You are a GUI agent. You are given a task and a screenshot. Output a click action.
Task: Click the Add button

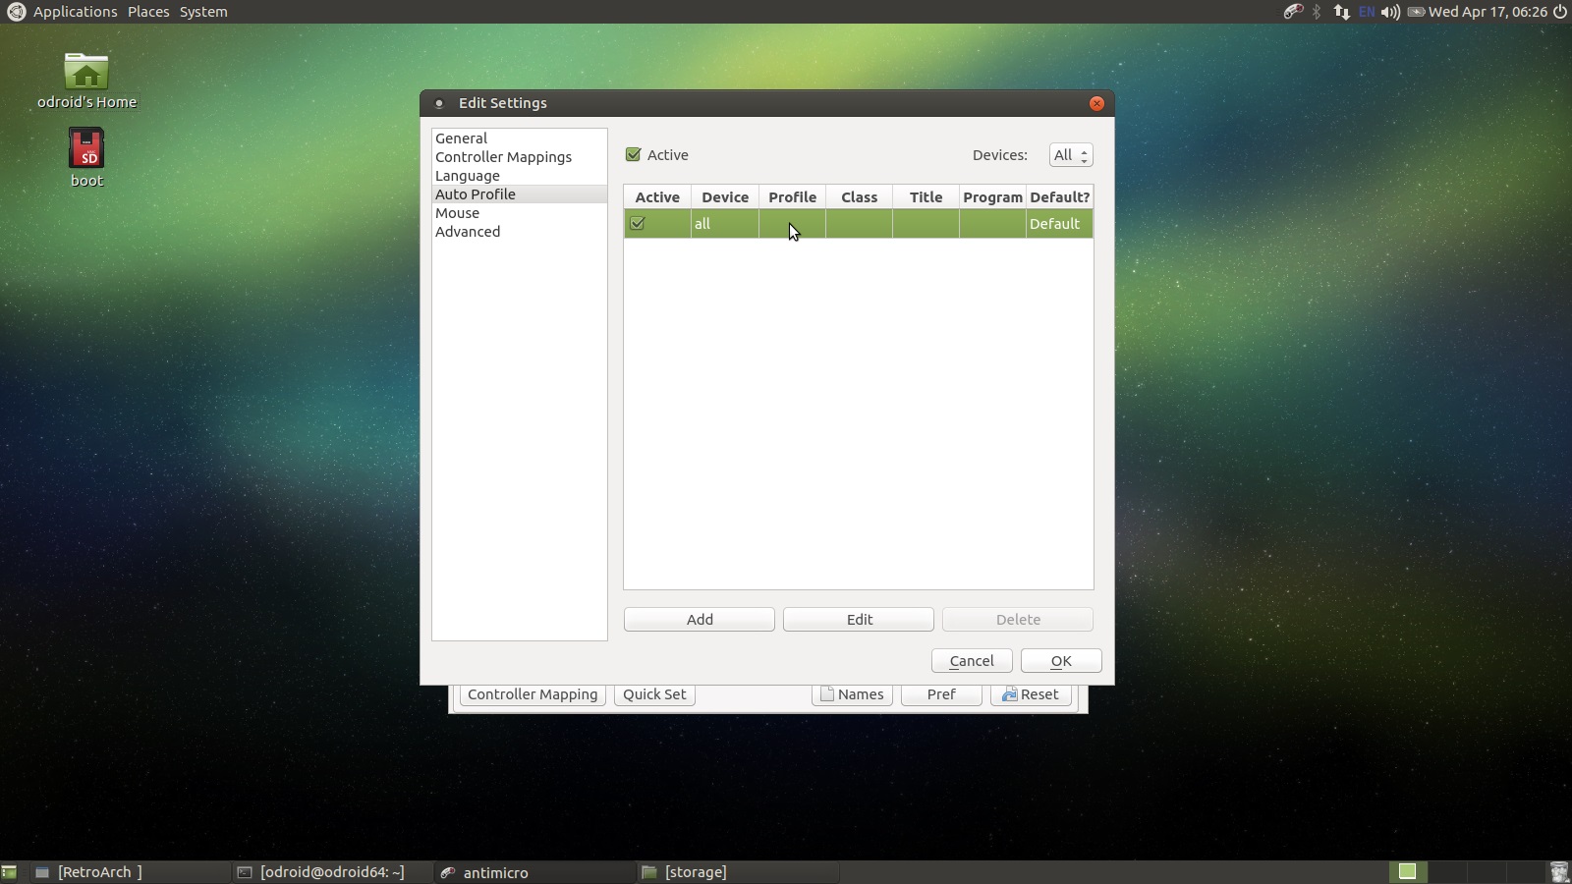[x=700, y=620]
